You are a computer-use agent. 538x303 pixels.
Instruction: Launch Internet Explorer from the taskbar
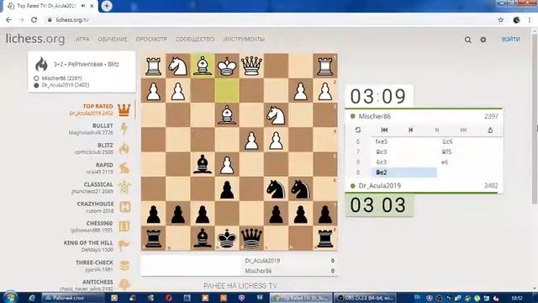click(x=32, y=297)
